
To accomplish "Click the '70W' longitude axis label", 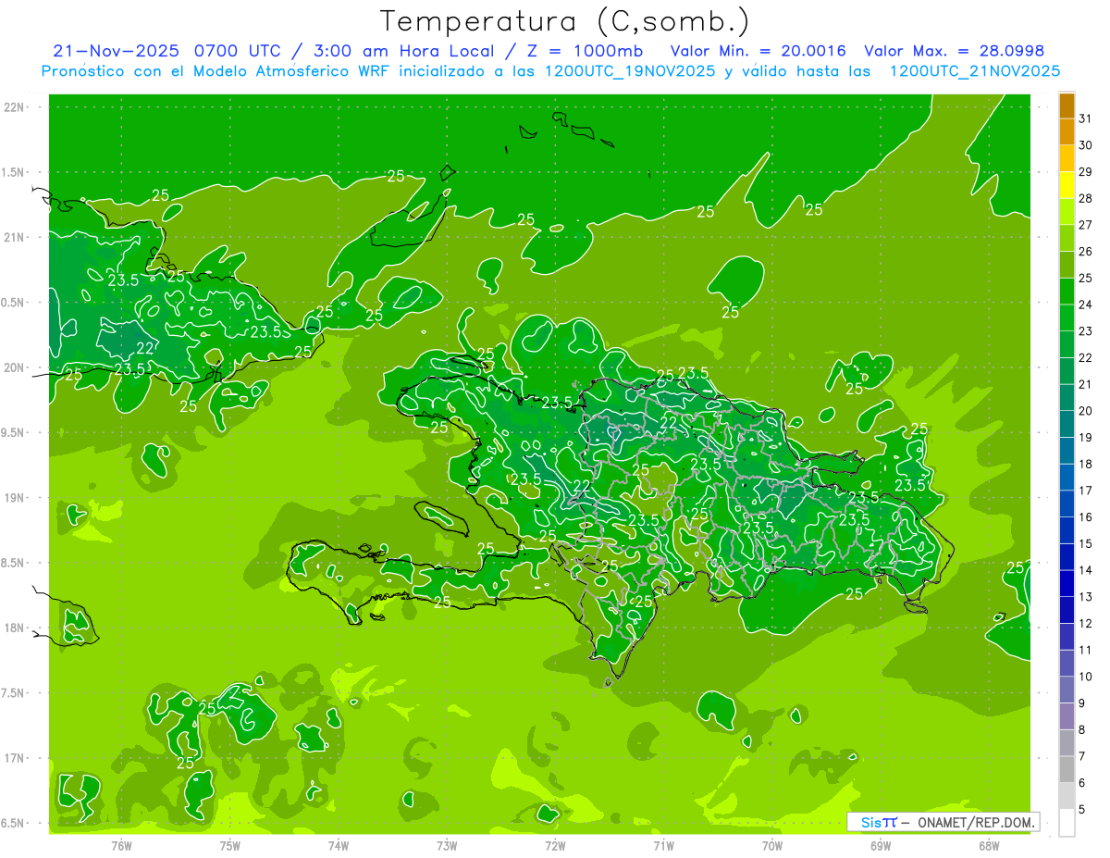I will (771, 845).
